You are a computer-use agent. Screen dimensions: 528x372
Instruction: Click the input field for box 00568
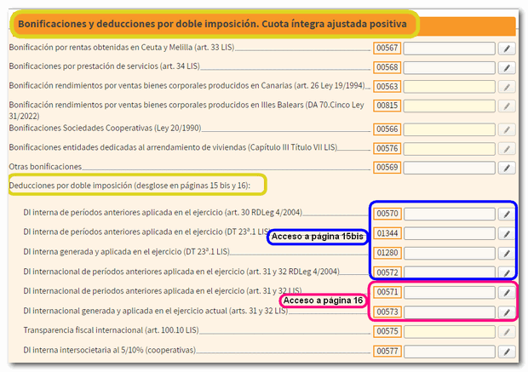point(449,67)
